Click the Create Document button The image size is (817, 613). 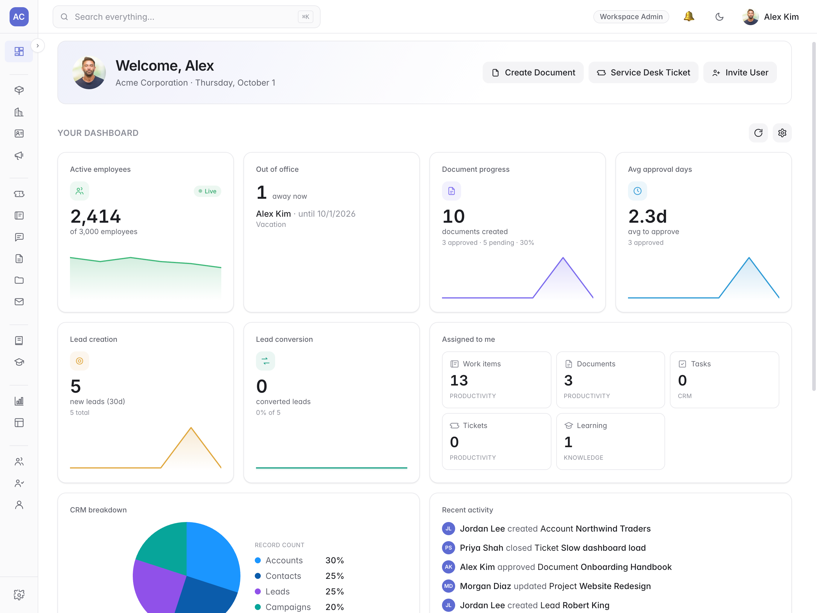(x=533, y=72)
